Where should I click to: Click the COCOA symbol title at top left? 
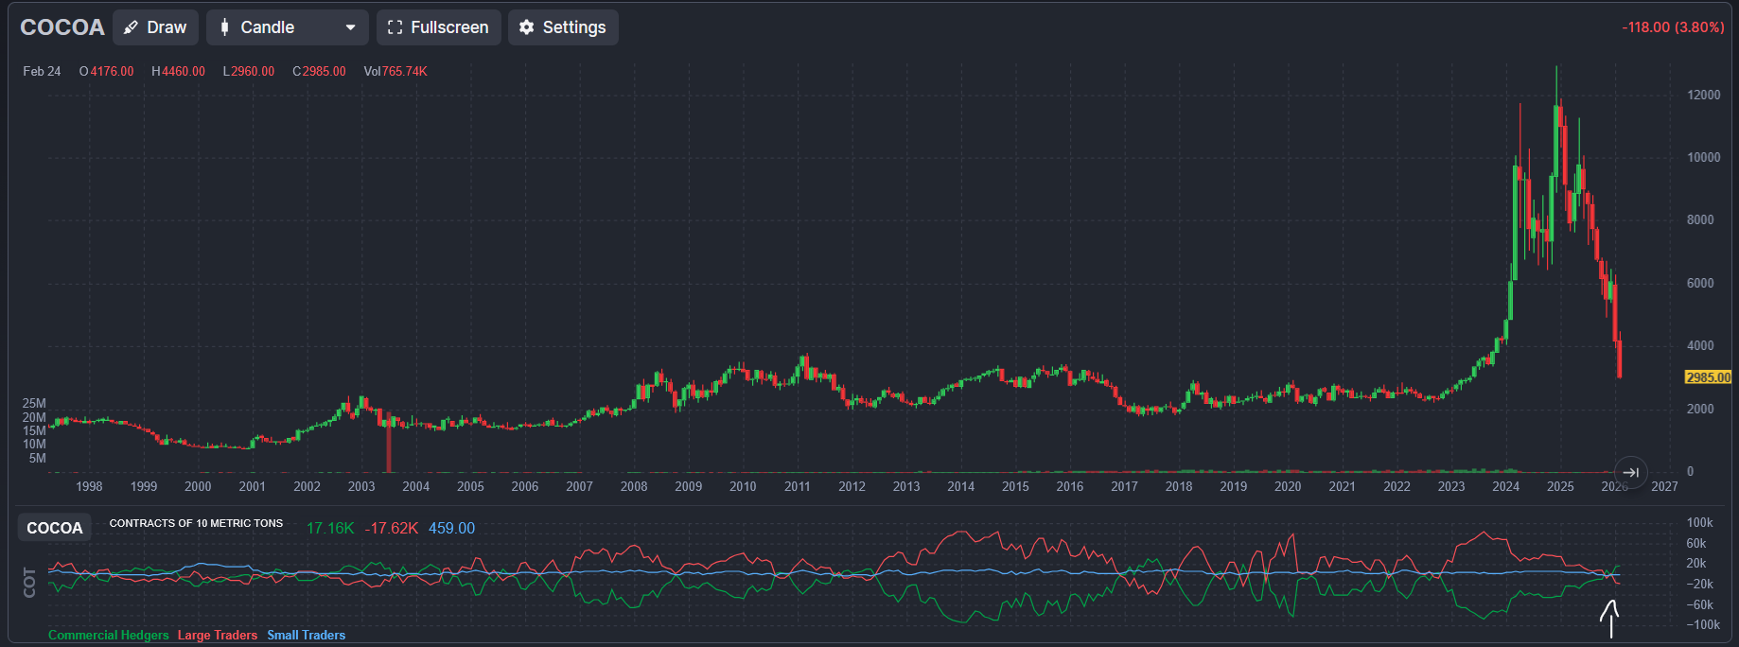[62, 27]
